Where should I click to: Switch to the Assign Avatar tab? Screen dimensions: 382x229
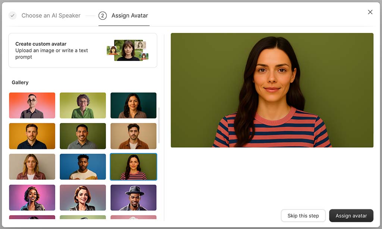[129, 16]
